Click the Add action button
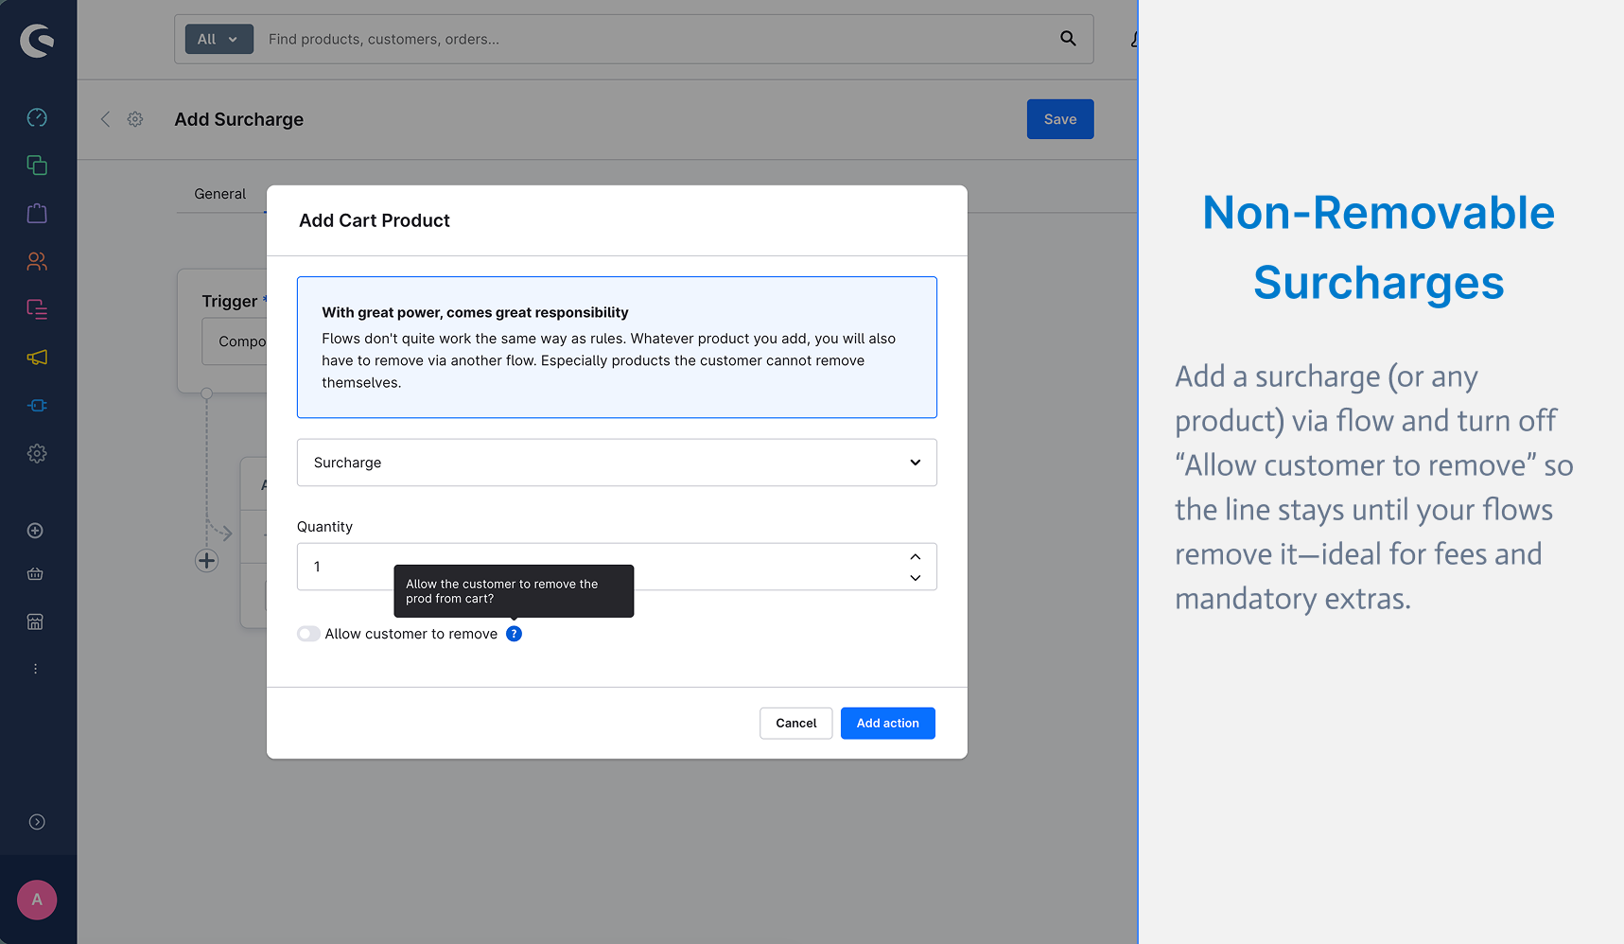 [x=888, y=724]
